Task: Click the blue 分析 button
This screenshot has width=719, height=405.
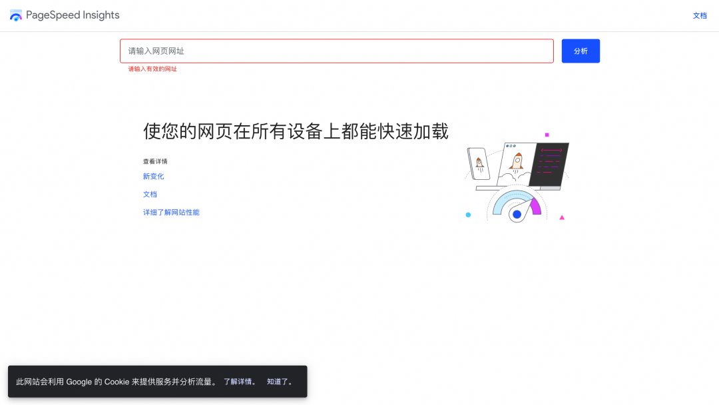Action: pos(581,51)
